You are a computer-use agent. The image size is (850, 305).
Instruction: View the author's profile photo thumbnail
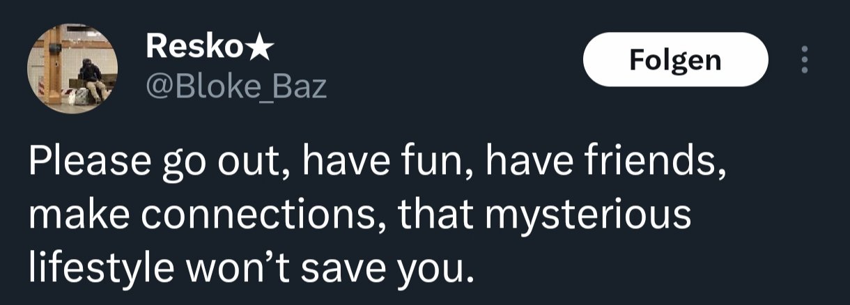(72, 68)
